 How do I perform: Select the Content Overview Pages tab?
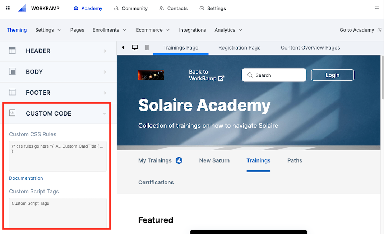point(310,48)
